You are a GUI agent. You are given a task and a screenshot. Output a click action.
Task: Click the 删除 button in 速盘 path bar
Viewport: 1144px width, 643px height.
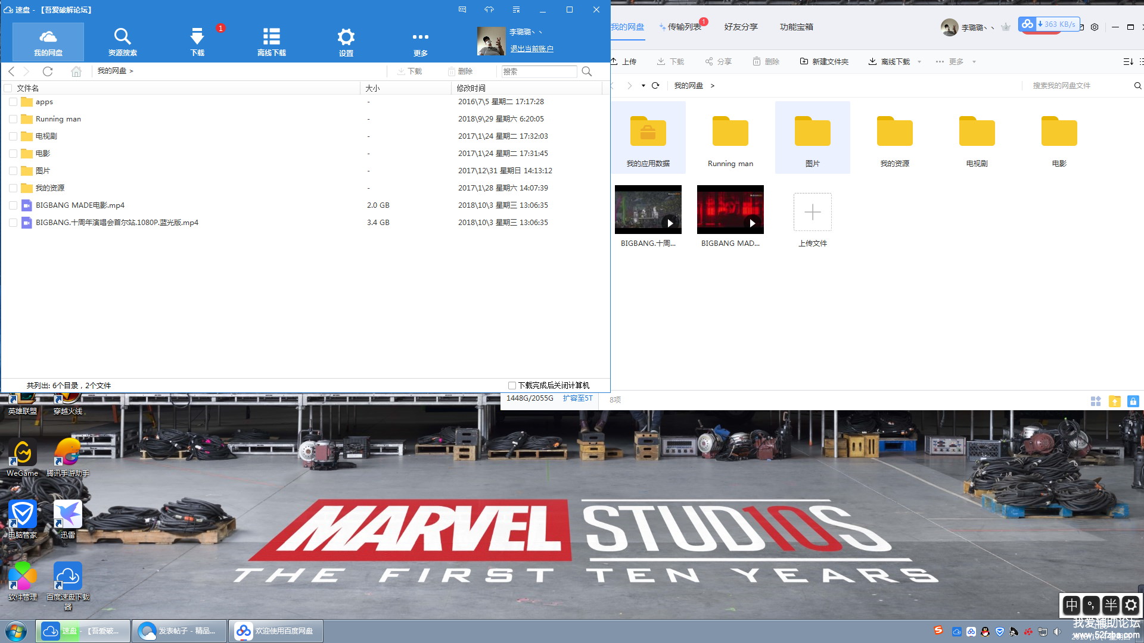[x=460, y=71]
